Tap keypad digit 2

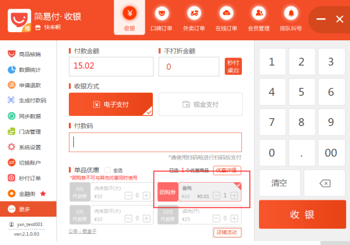point(302,62)
